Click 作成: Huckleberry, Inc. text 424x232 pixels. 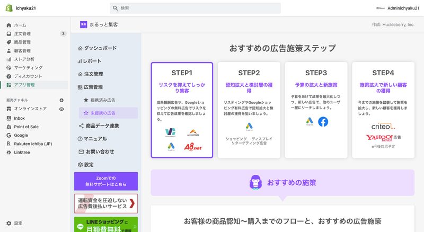point(393,24)
